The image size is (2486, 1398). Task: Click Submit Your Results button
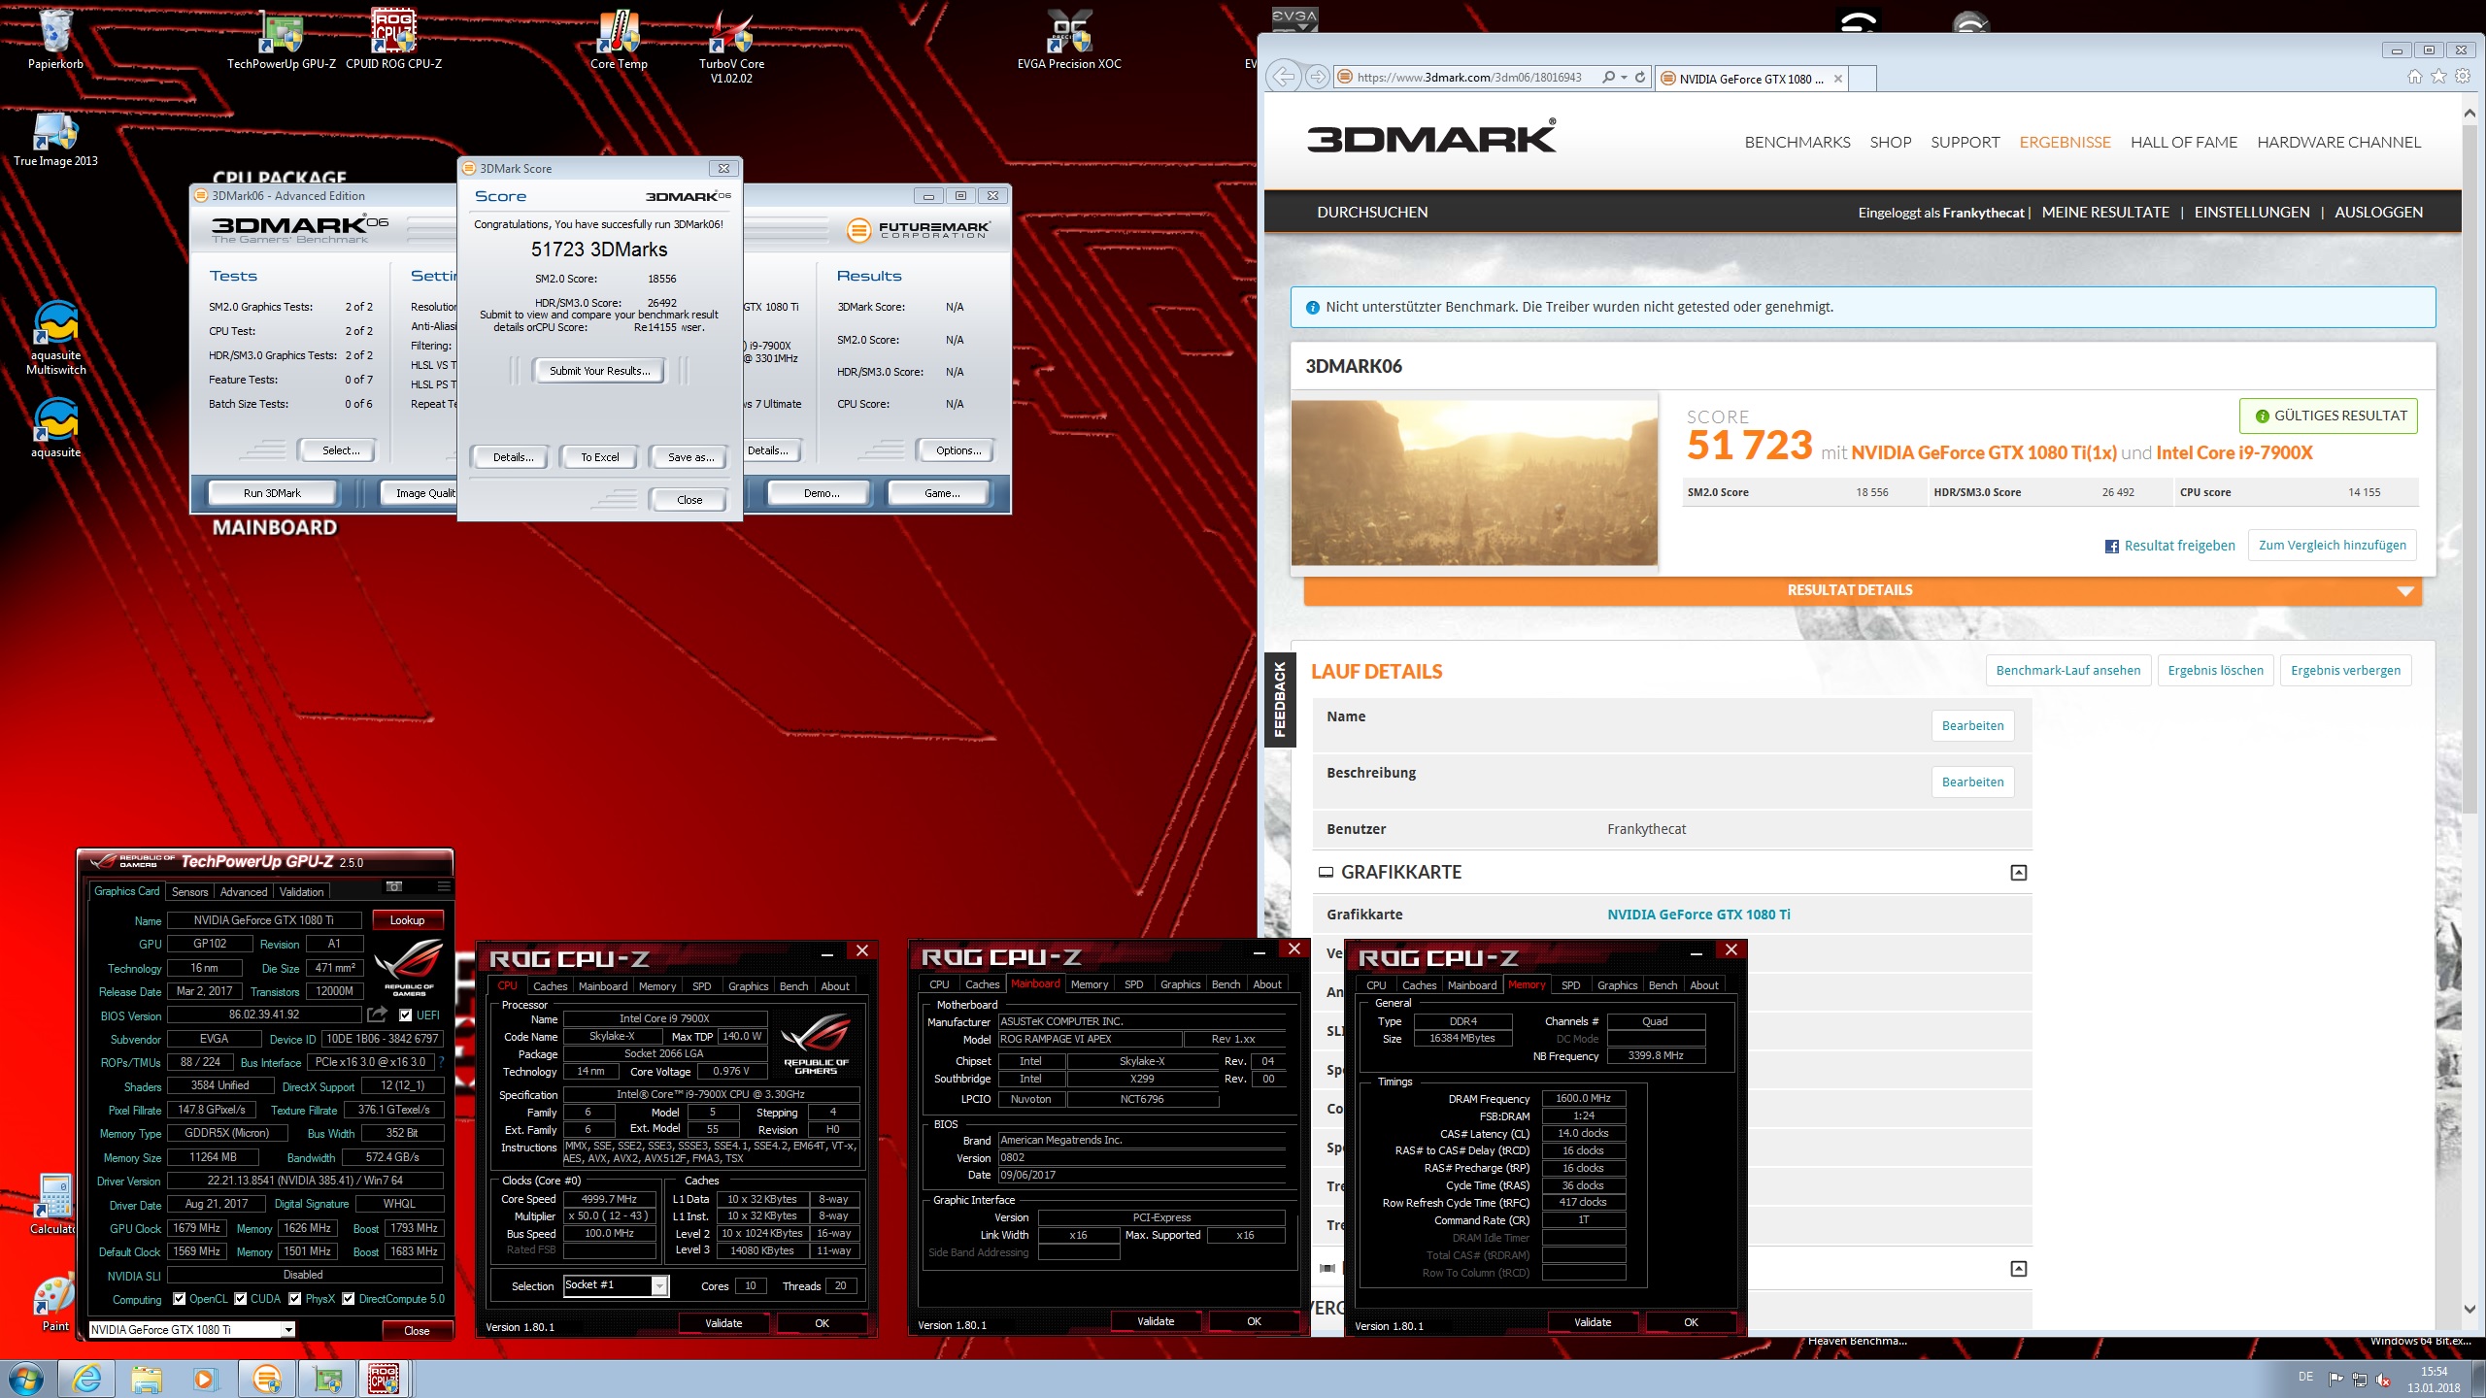pos(599,371)
